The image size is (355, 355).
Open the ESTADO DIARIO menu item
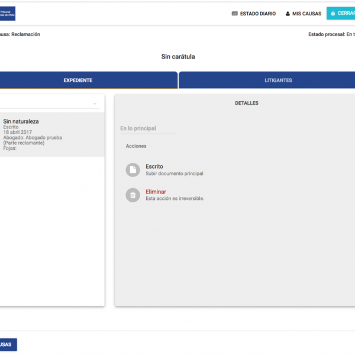pyautogui.click(x=257, y=14)
